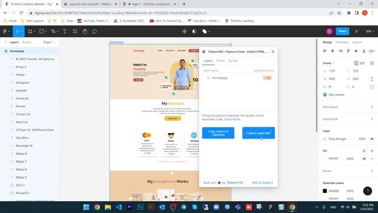The height and width of the screenshot is (213, 378).
Task: Click Align horizontal centers icon
Action: (x=333, y=51)
